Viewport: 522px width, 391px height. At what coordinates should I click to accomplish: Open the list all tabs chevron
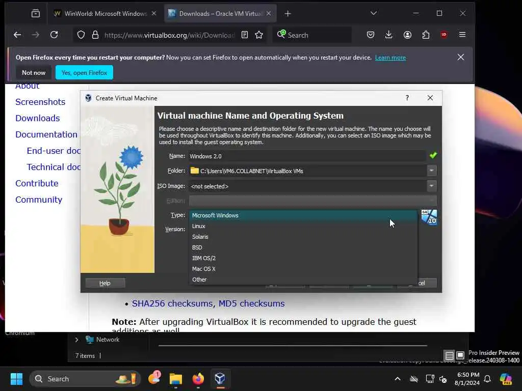point(374,13)
